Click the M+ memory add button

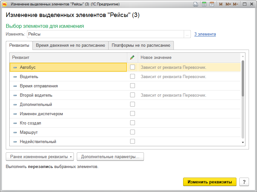pos(228,4)
